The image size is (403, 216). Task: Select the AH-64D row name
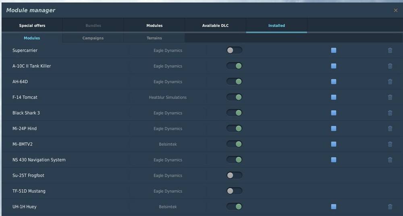pos(20,82)
